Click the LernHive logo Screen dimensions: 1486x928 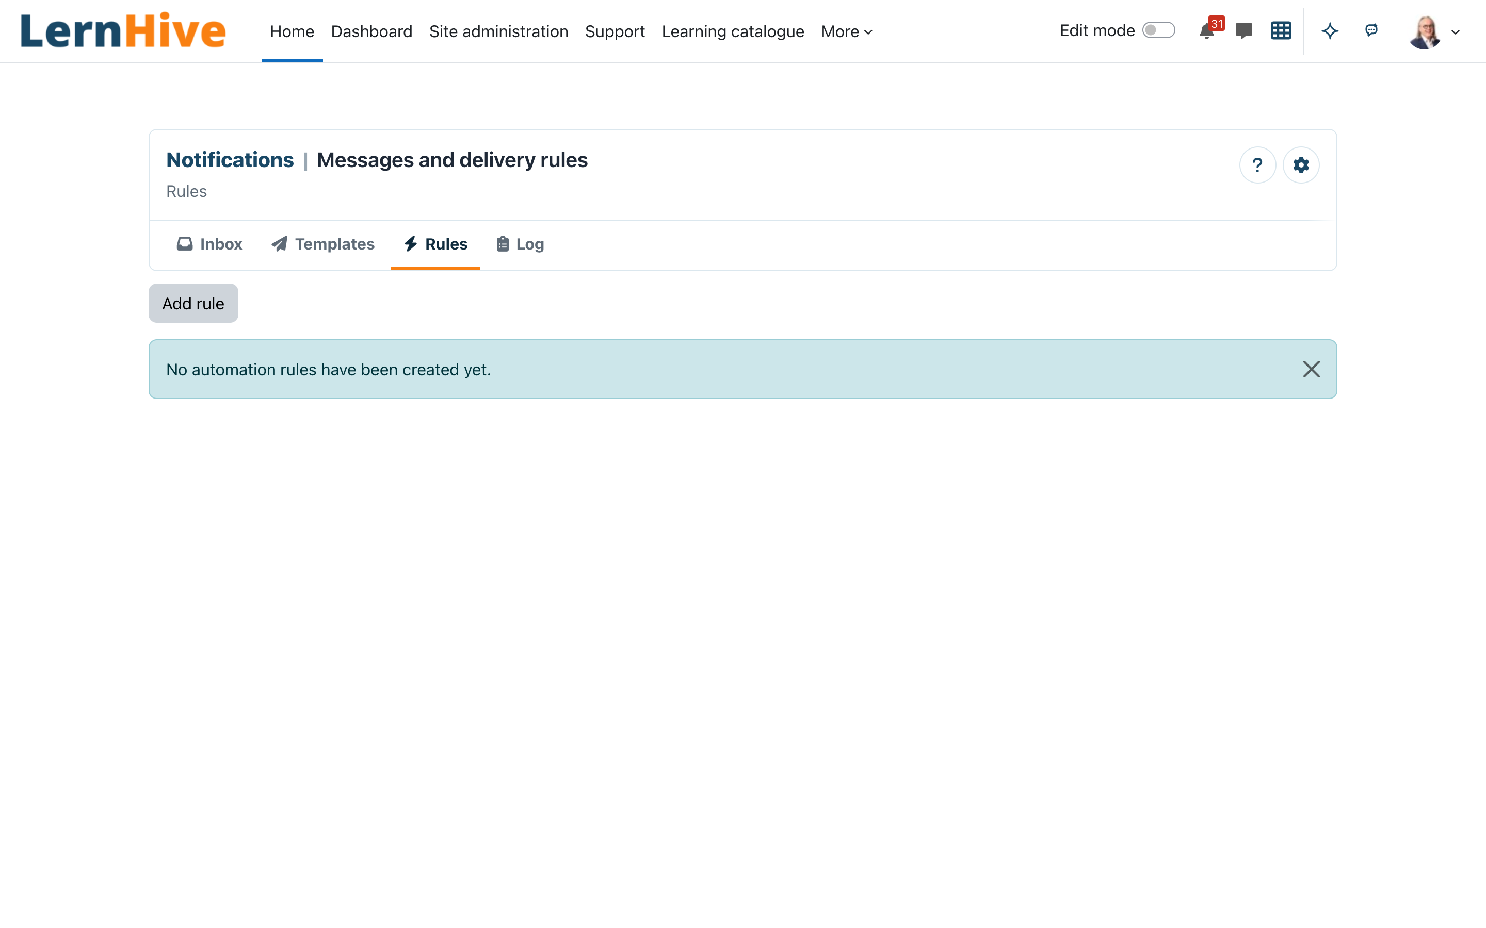(x=123, y=31)
